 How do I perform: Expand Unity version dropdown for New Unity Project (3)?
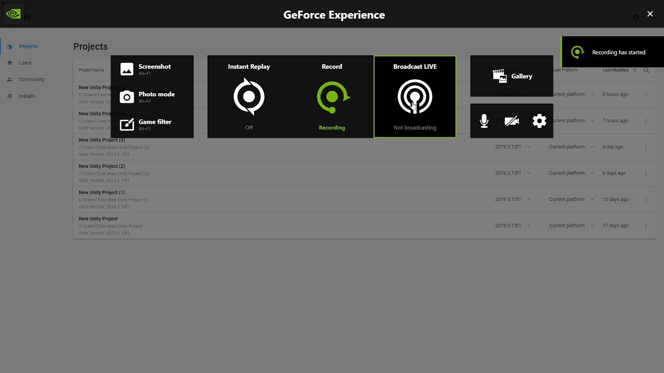pos(529,147)
